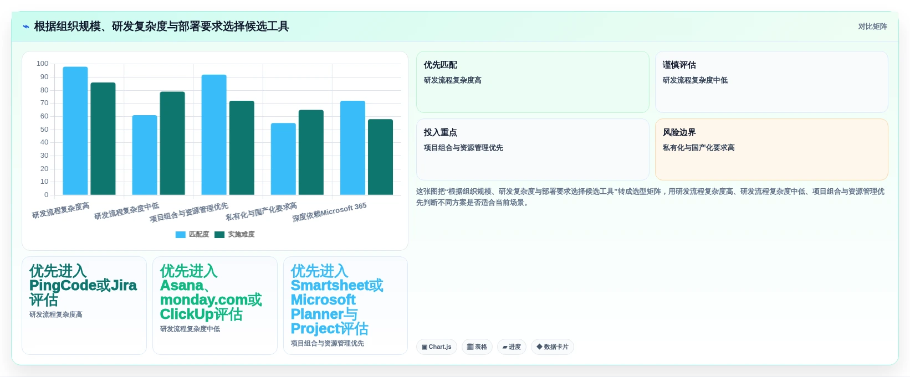Open the 投入重点 matrix card
The width and height of the screenshot is (910, 377).
point(533,149)
